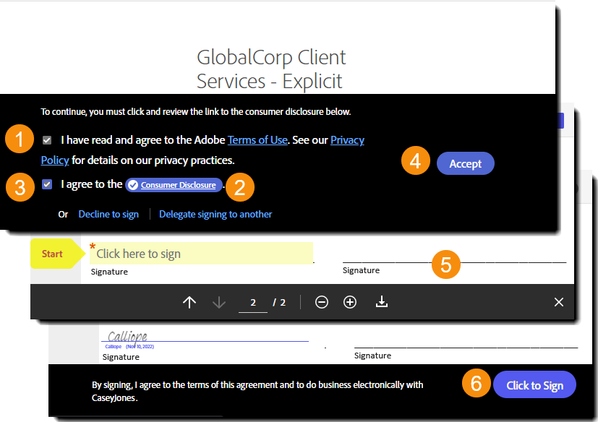Zoom in with the plus icon
Image resolution: width=598 pixels, height=422 pixels.
click(x=350, y=302)
